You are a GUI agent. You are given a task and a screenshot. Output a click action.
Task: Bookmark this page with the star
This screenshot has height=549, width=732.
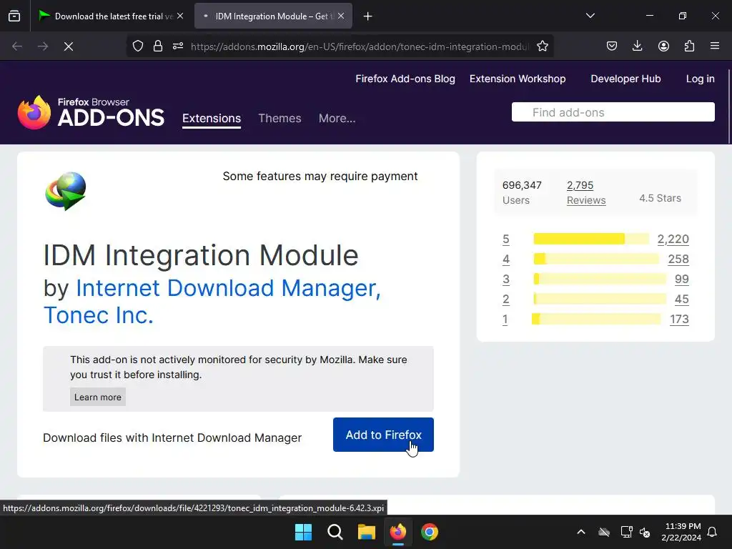point(542,46)
